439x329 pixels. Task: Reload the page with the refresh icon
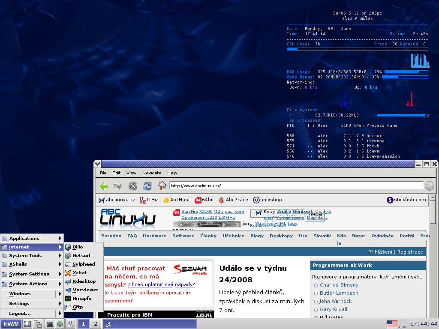coord(147,186)
